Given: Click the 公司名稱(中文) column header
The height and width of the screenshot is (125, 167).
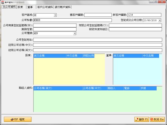Looking at the screenshot, I should 95,88.
